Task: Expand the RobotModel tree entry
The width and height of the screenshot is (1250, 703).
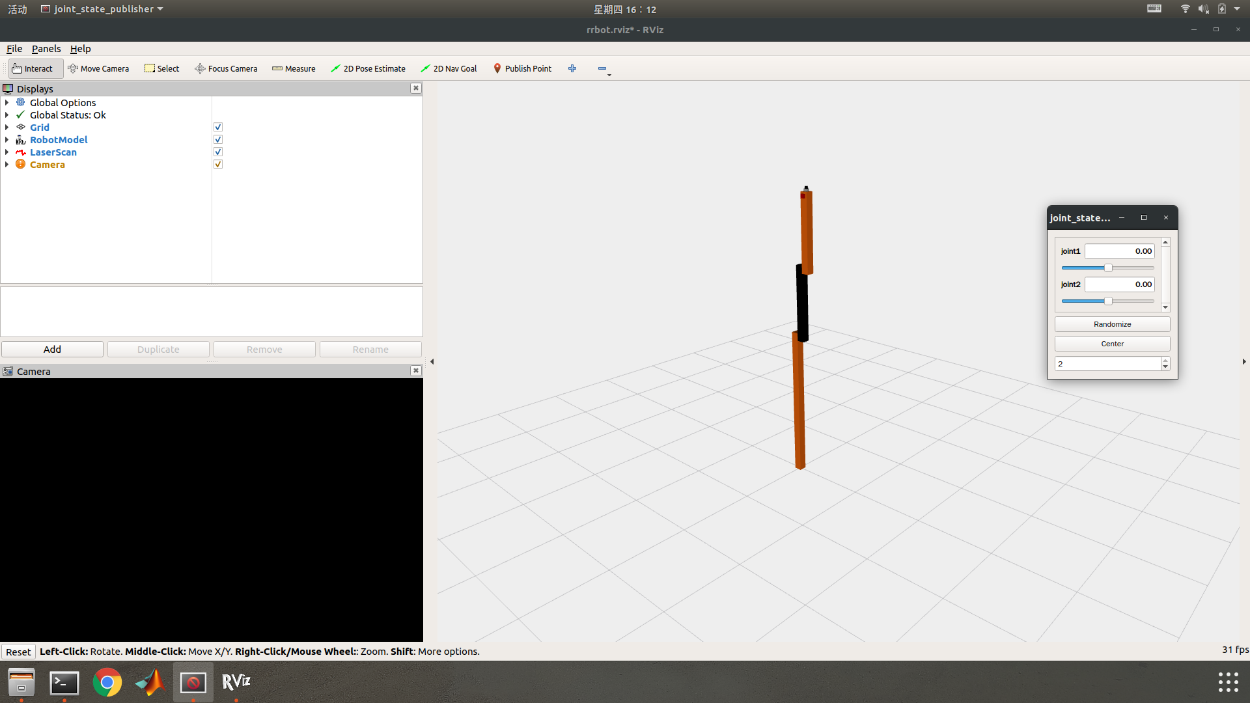Action: point(7,140)
